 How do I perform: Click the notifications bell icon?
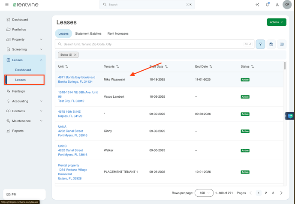267,5
